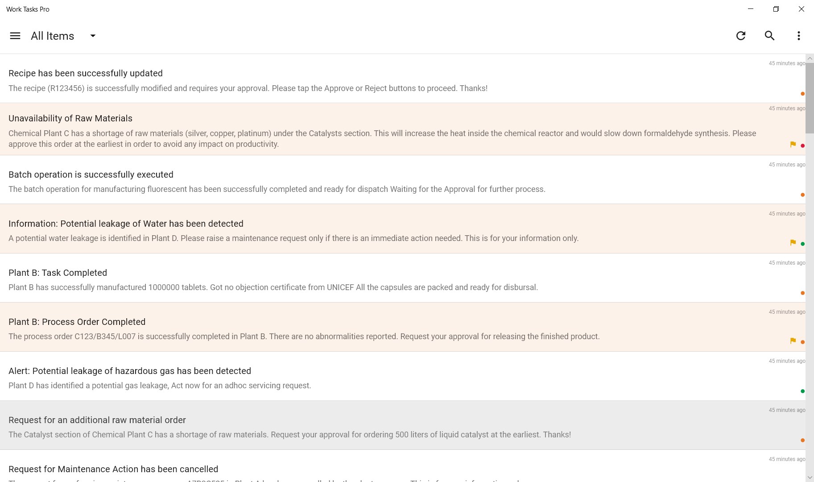
Task: Open the hamburger navigation menu
Action: (x=15, y=36)
